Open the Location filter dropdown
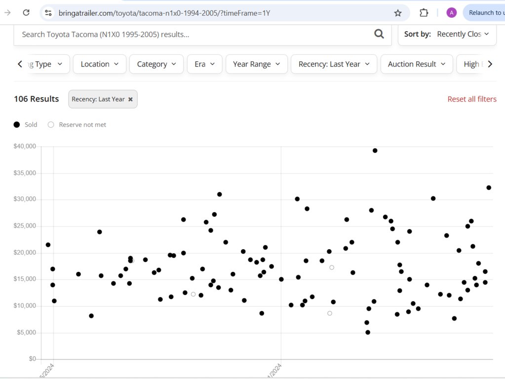 (100, 64)
